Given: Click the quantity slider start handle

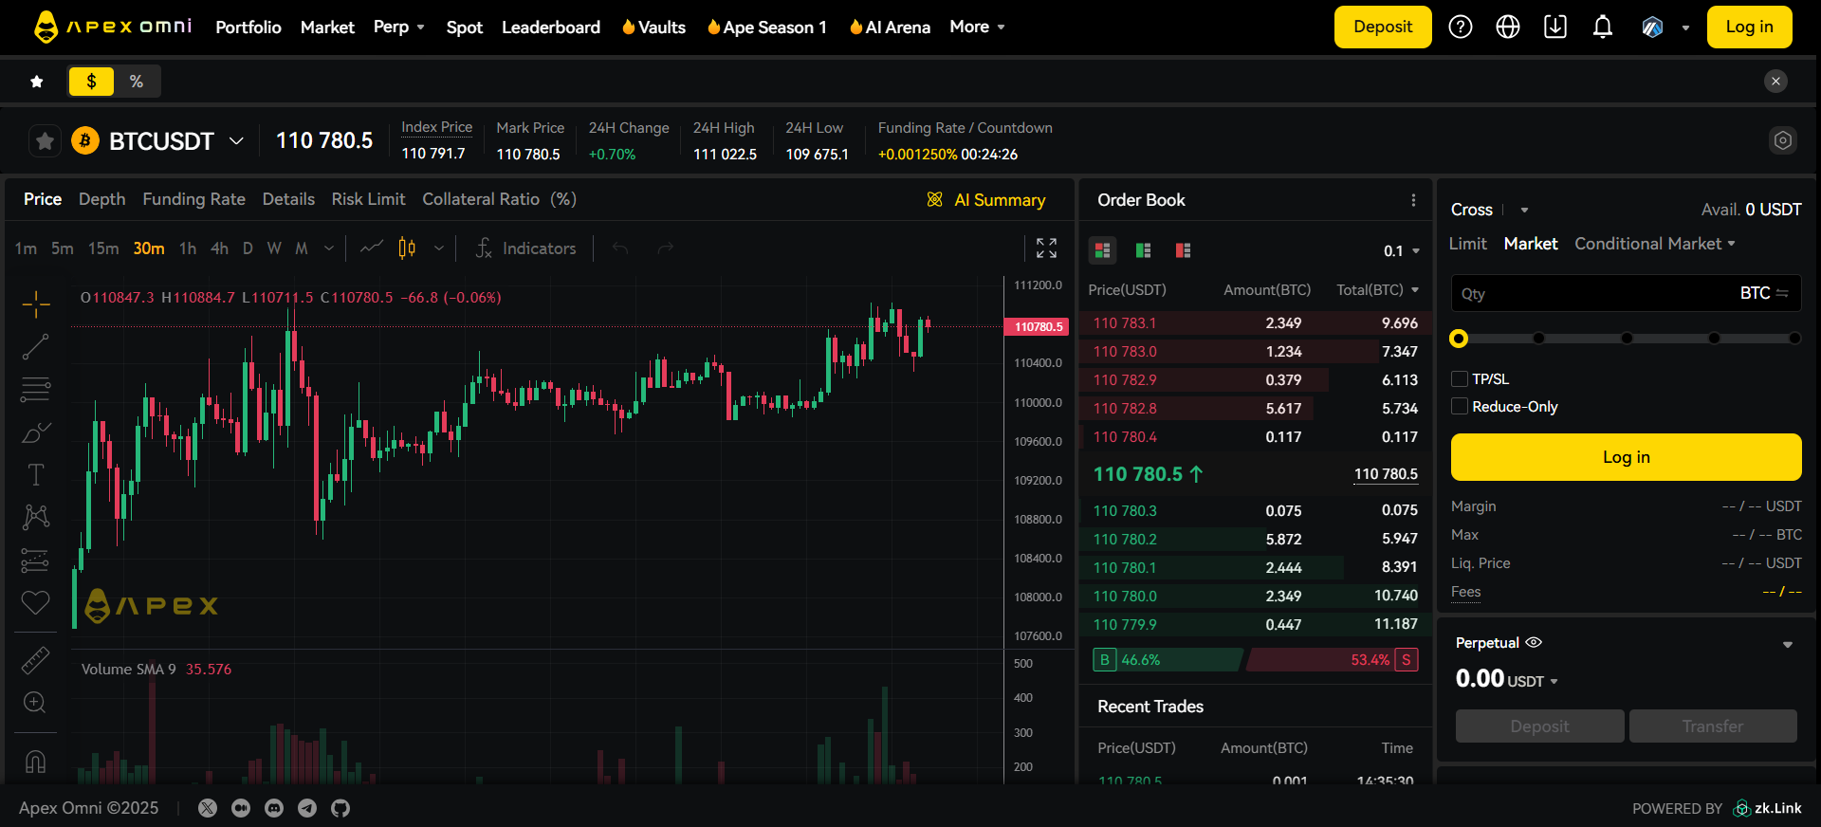Looking at the screenshot, I should tap(1459, 339).
